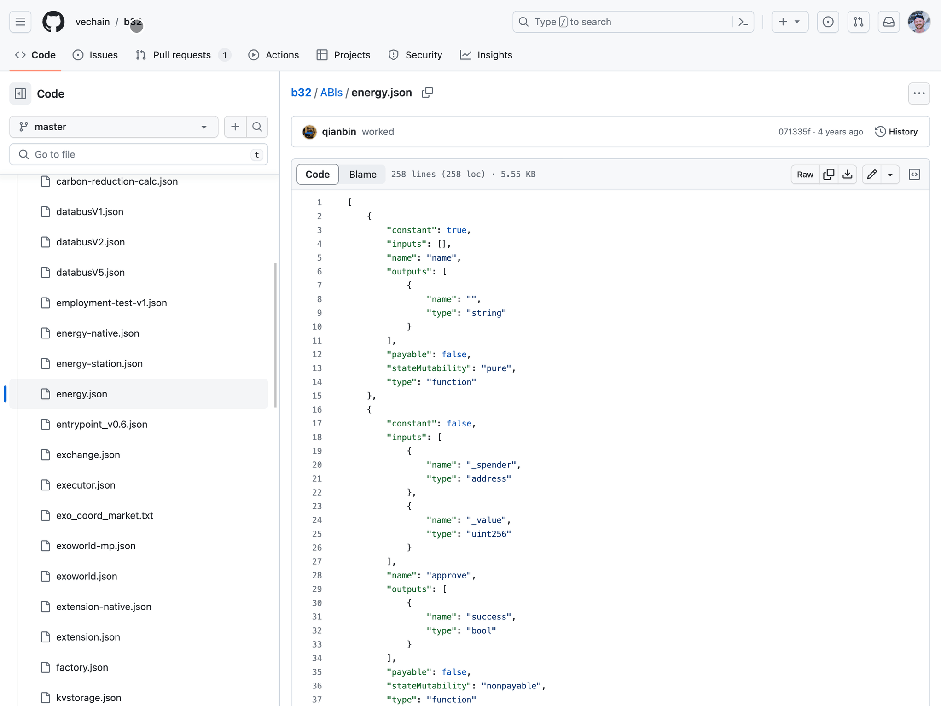This screenshot has width=941, height=706.
Task: Open the symbols panel icon
Action: click(x=914, y=175)
